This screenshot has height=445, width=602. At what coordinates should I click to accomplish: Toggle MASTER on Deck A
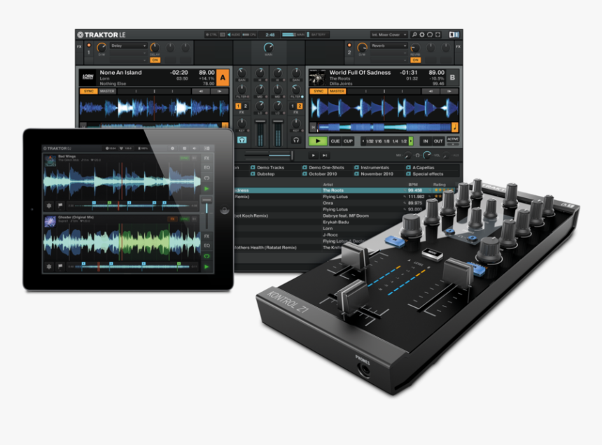[x=107, y=91]
